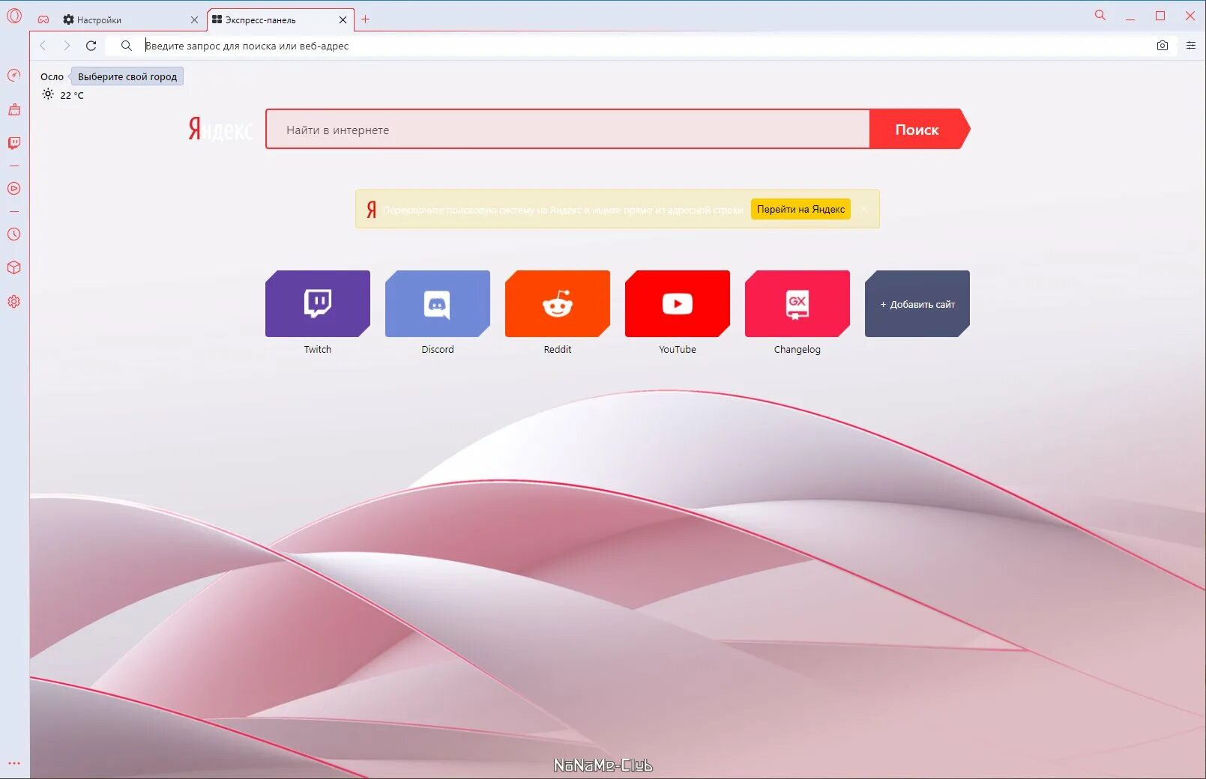Open the Player icon in sidebar

pyautogui.click(x=14, y=189)
